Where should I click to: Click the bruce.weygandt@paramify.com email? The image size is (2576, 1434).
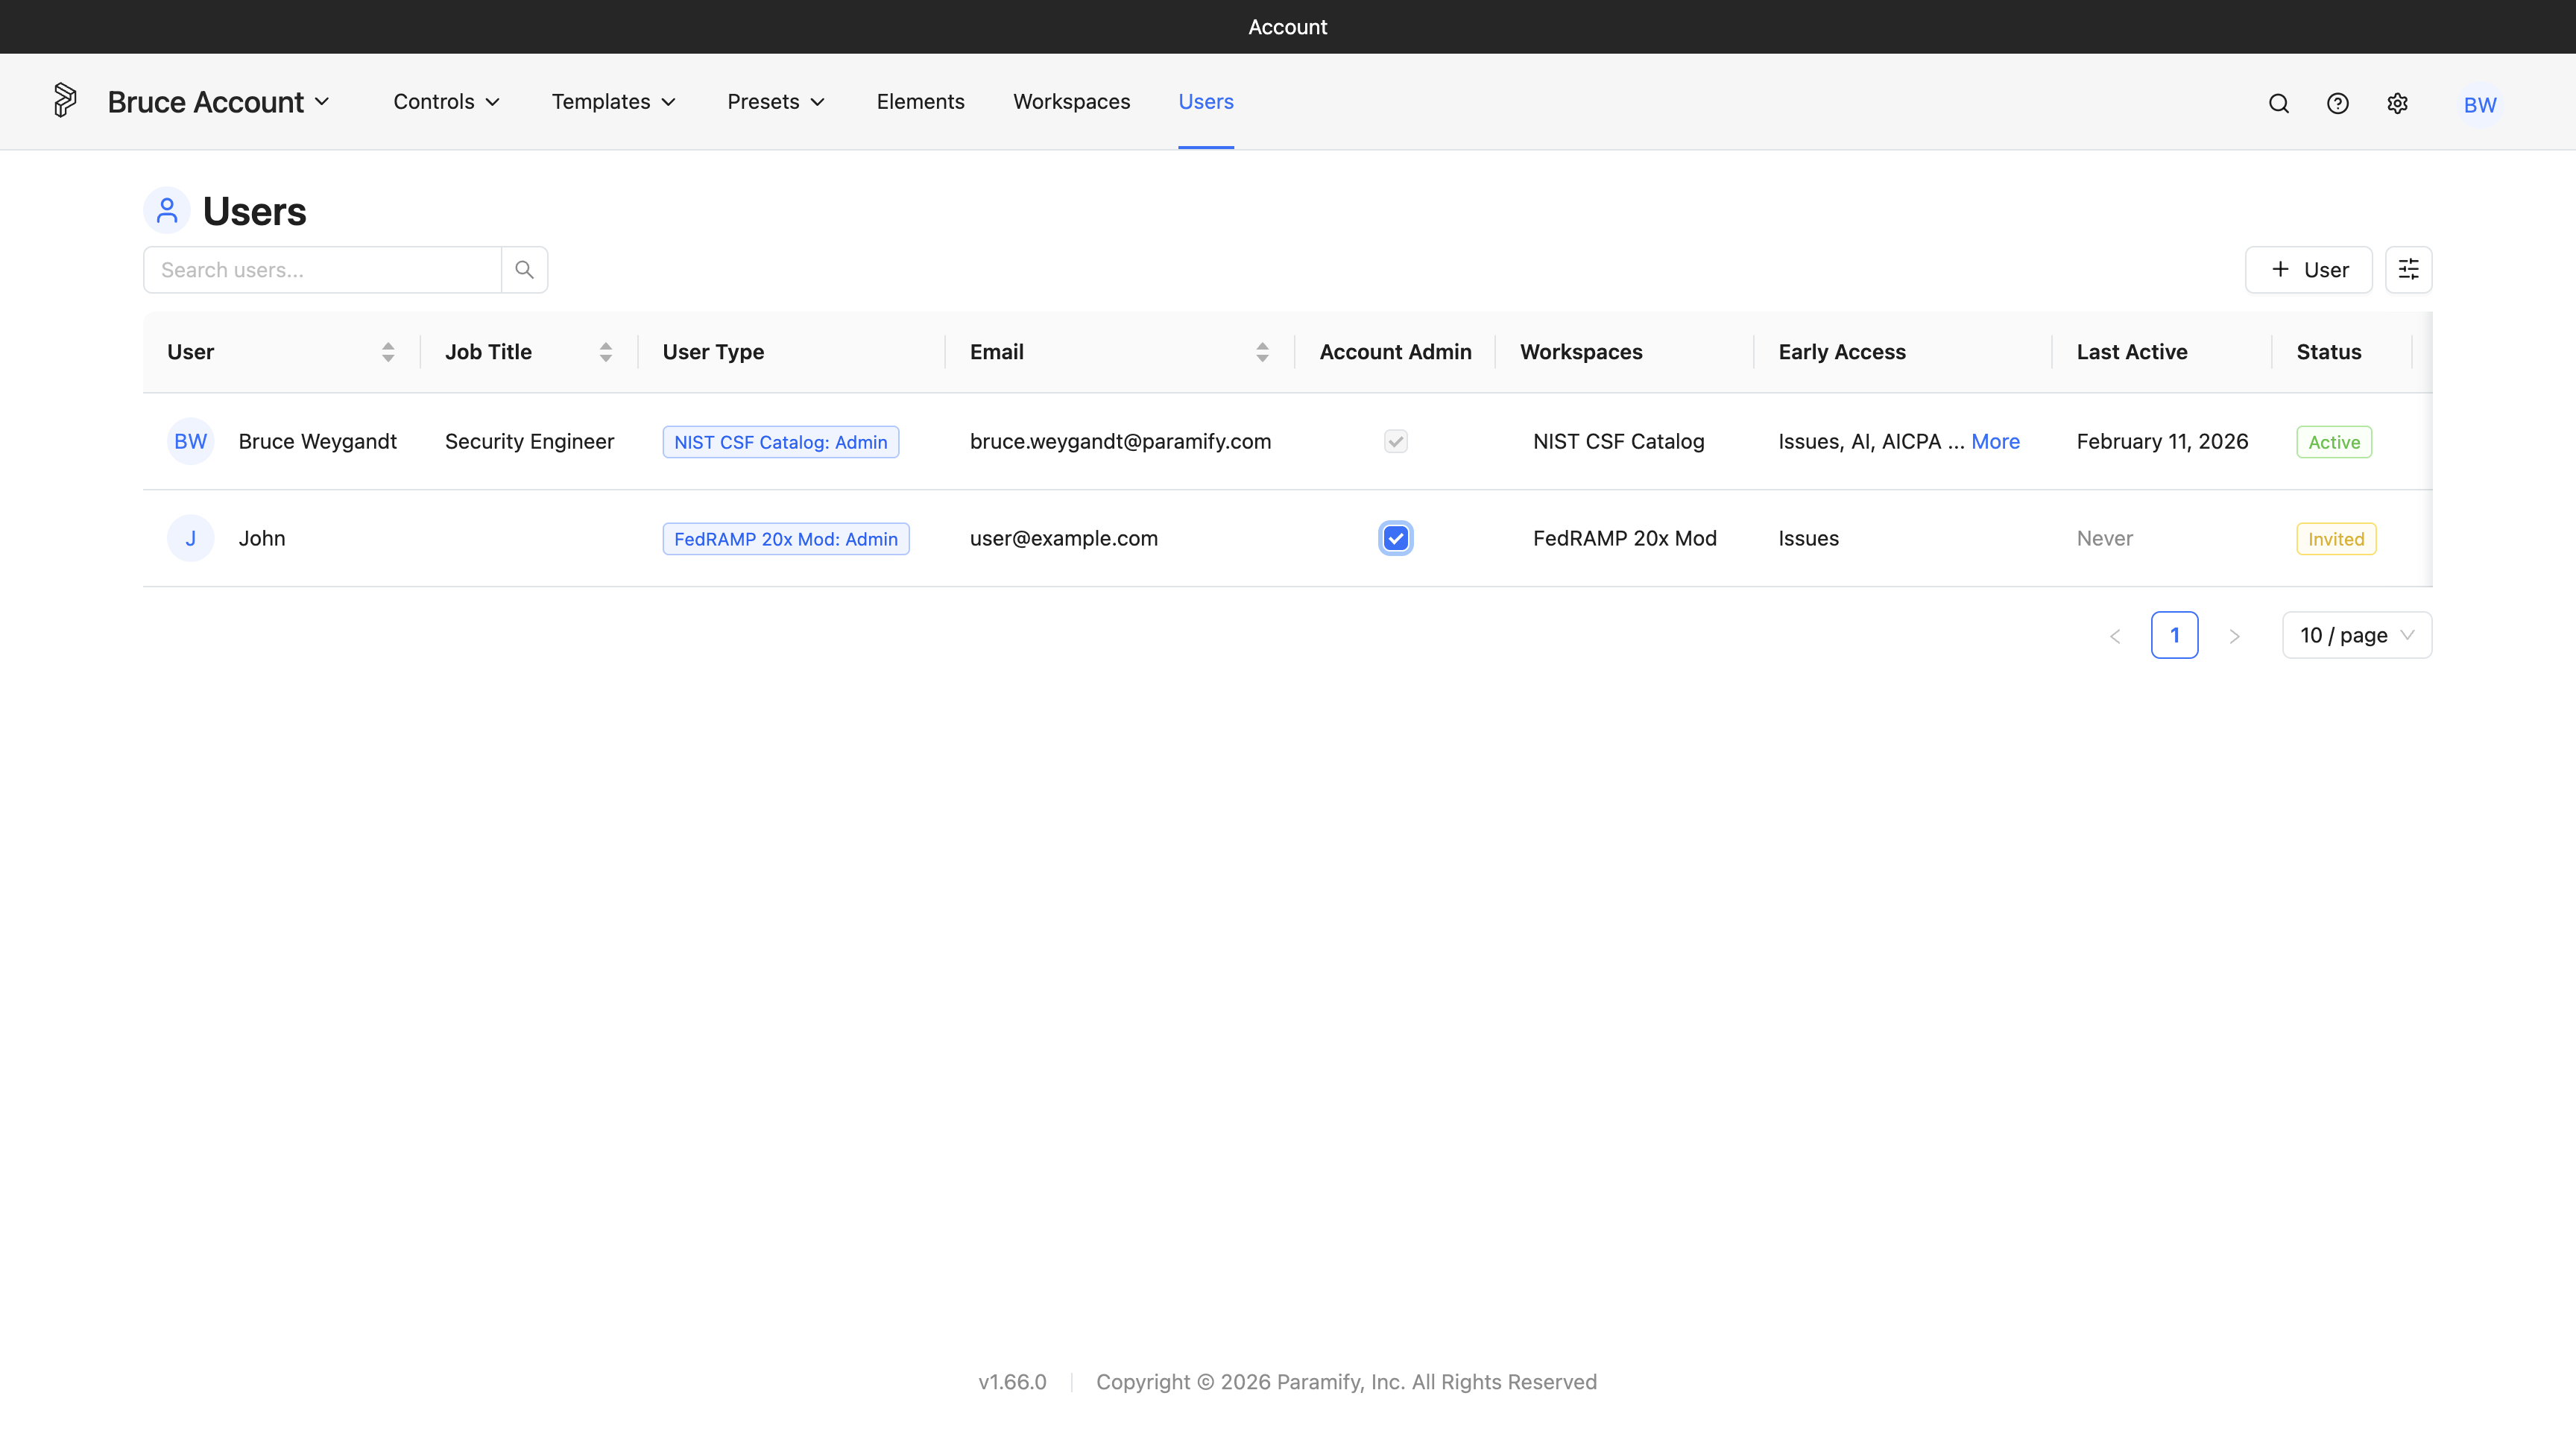pyautogui.click(x=1120, y=441)
